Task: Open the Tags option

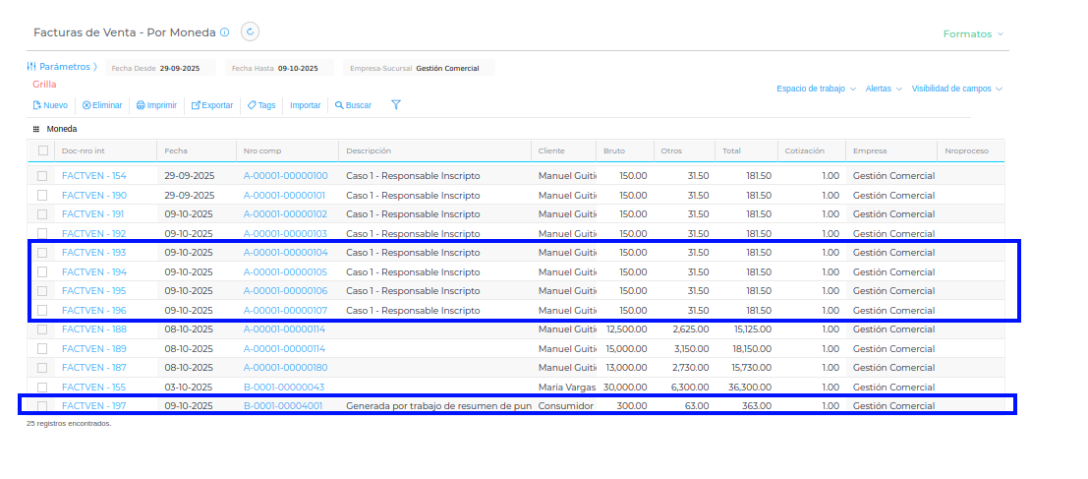Action: (261, 105)
